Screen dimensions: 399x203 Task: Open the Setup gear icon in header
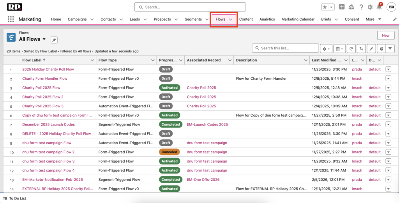pyautogui.click(x=370, y=7)
